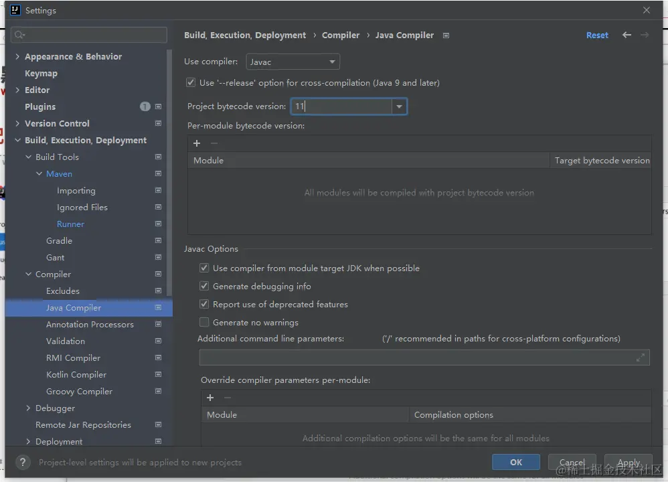Expand the Appearance & Behavior section
This screenshot has height=482, width=668.
[x=17, y=57]
